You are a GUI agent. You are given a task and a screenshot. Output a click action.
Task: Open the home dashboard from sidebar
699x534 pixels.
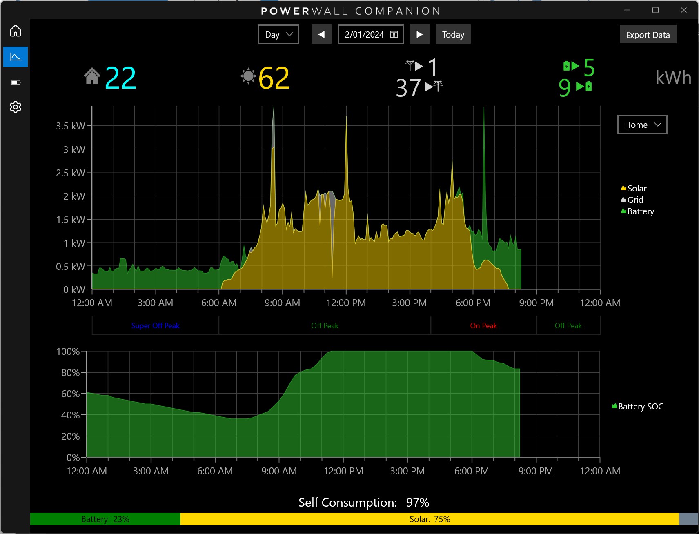tap(15, 31)
